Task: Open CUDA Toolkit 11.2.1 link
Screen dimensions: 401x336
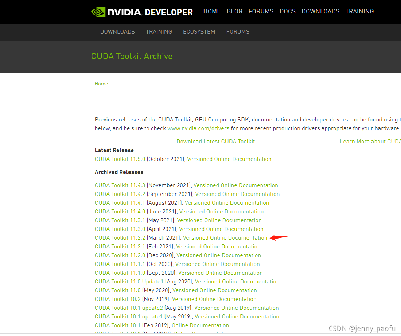Action: (x=120, y=247)
